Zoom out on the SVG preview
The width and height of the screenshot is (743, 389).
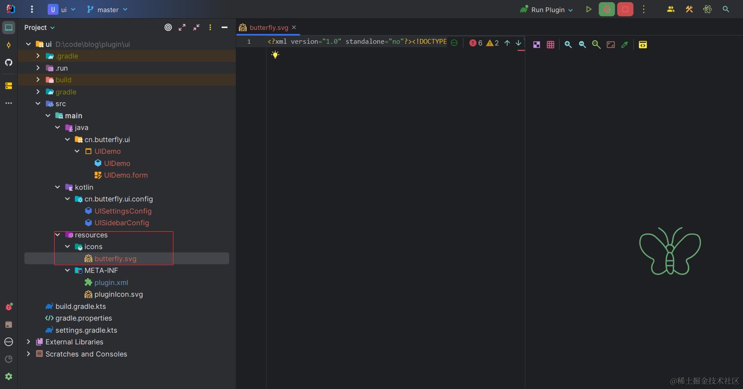pos(582,44)
